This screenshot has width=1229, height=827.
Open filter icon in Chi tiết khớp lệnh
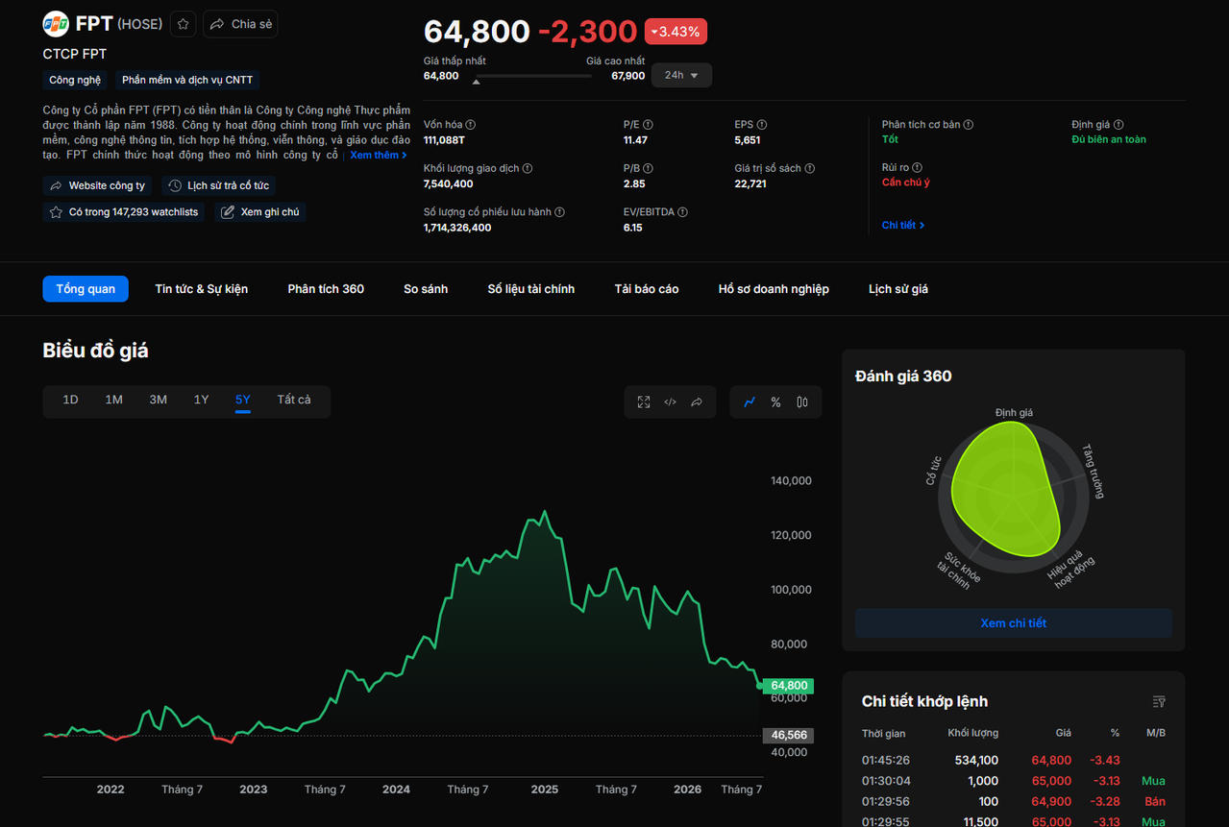point(1159,701)
